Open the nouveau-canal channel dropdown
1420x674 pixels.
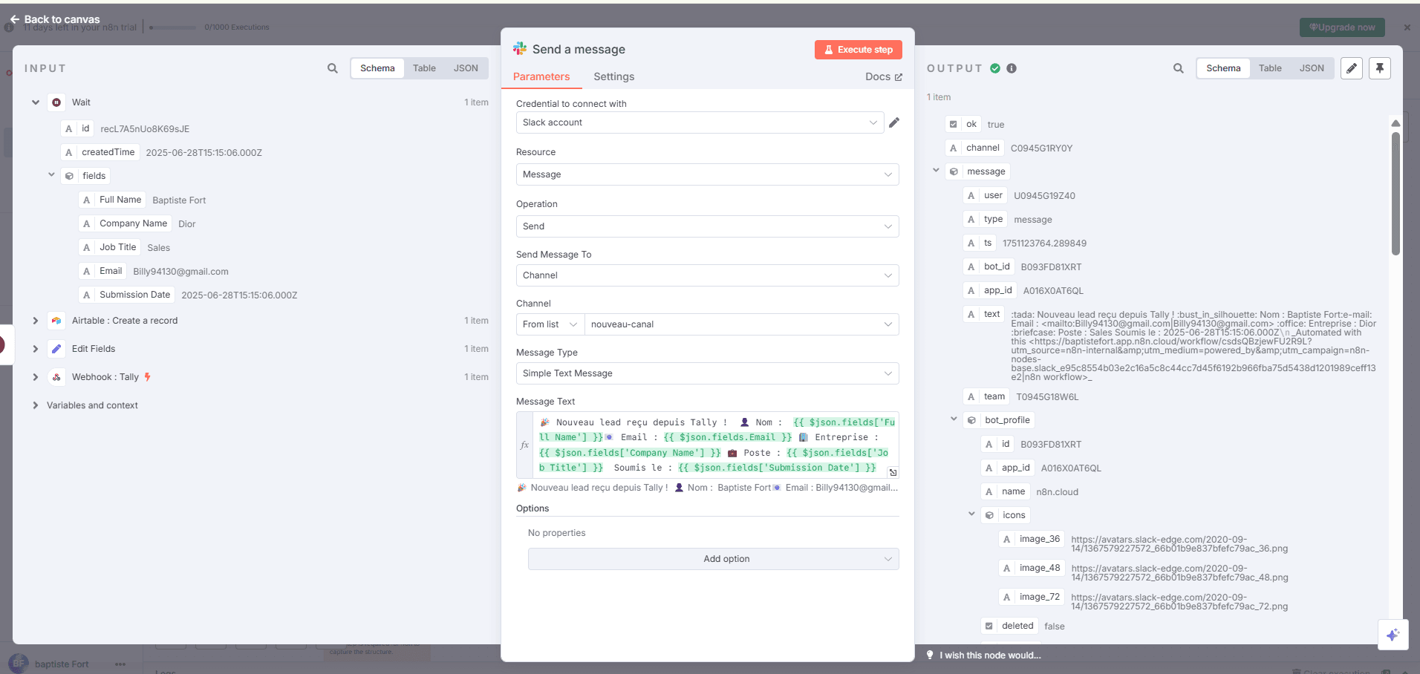click(741, 324)
